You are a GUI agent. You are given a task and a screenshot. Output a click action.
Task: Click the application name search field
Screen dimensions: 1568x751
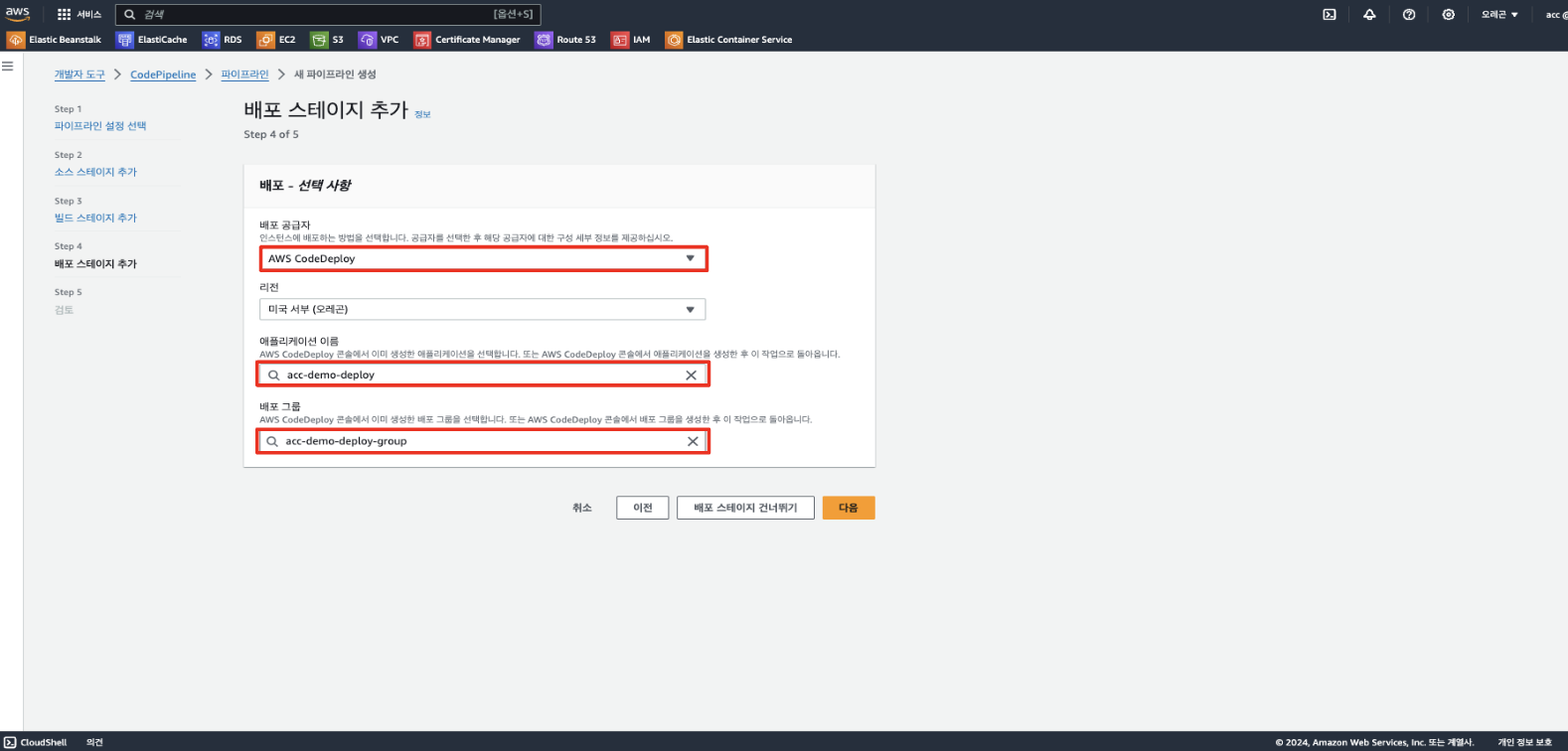point(483,375)
